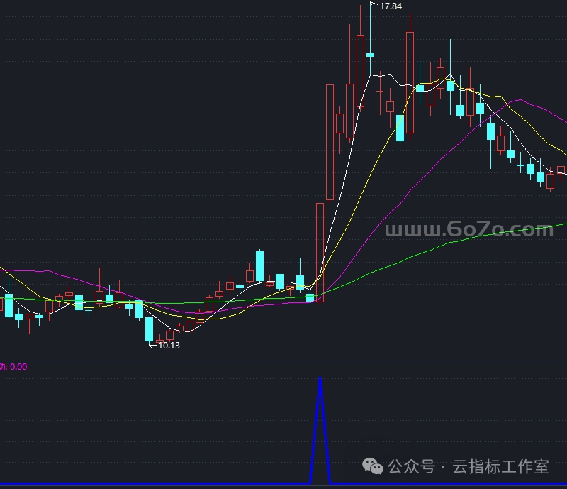
Task: Click the last red candle at the right edge
Action: 561,170
